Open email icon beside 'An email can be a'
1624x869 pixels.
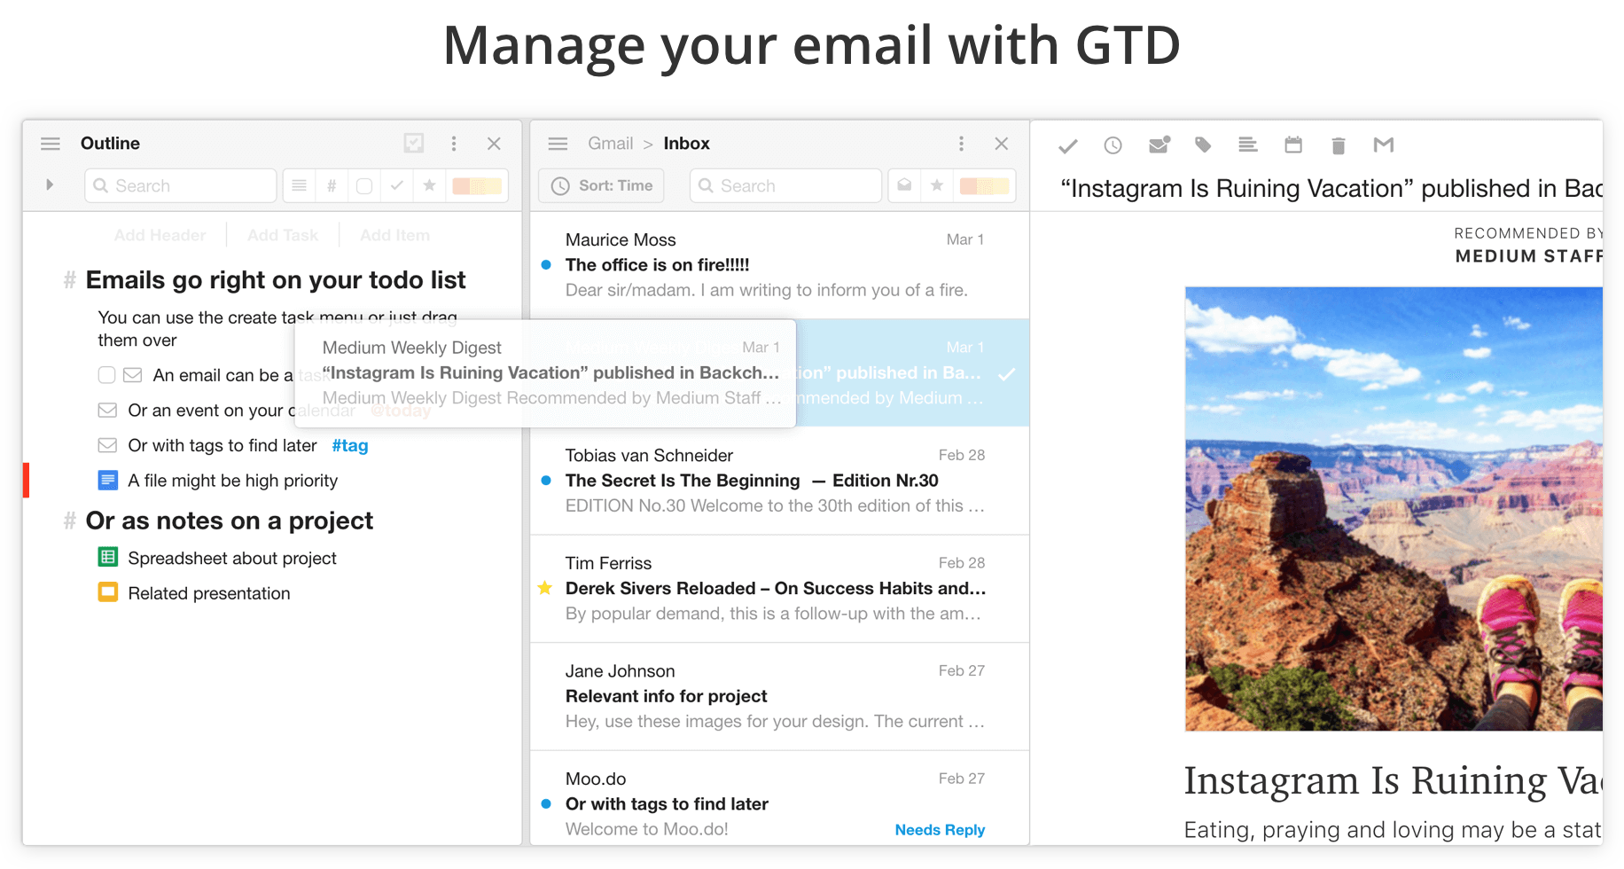[133, 375]
